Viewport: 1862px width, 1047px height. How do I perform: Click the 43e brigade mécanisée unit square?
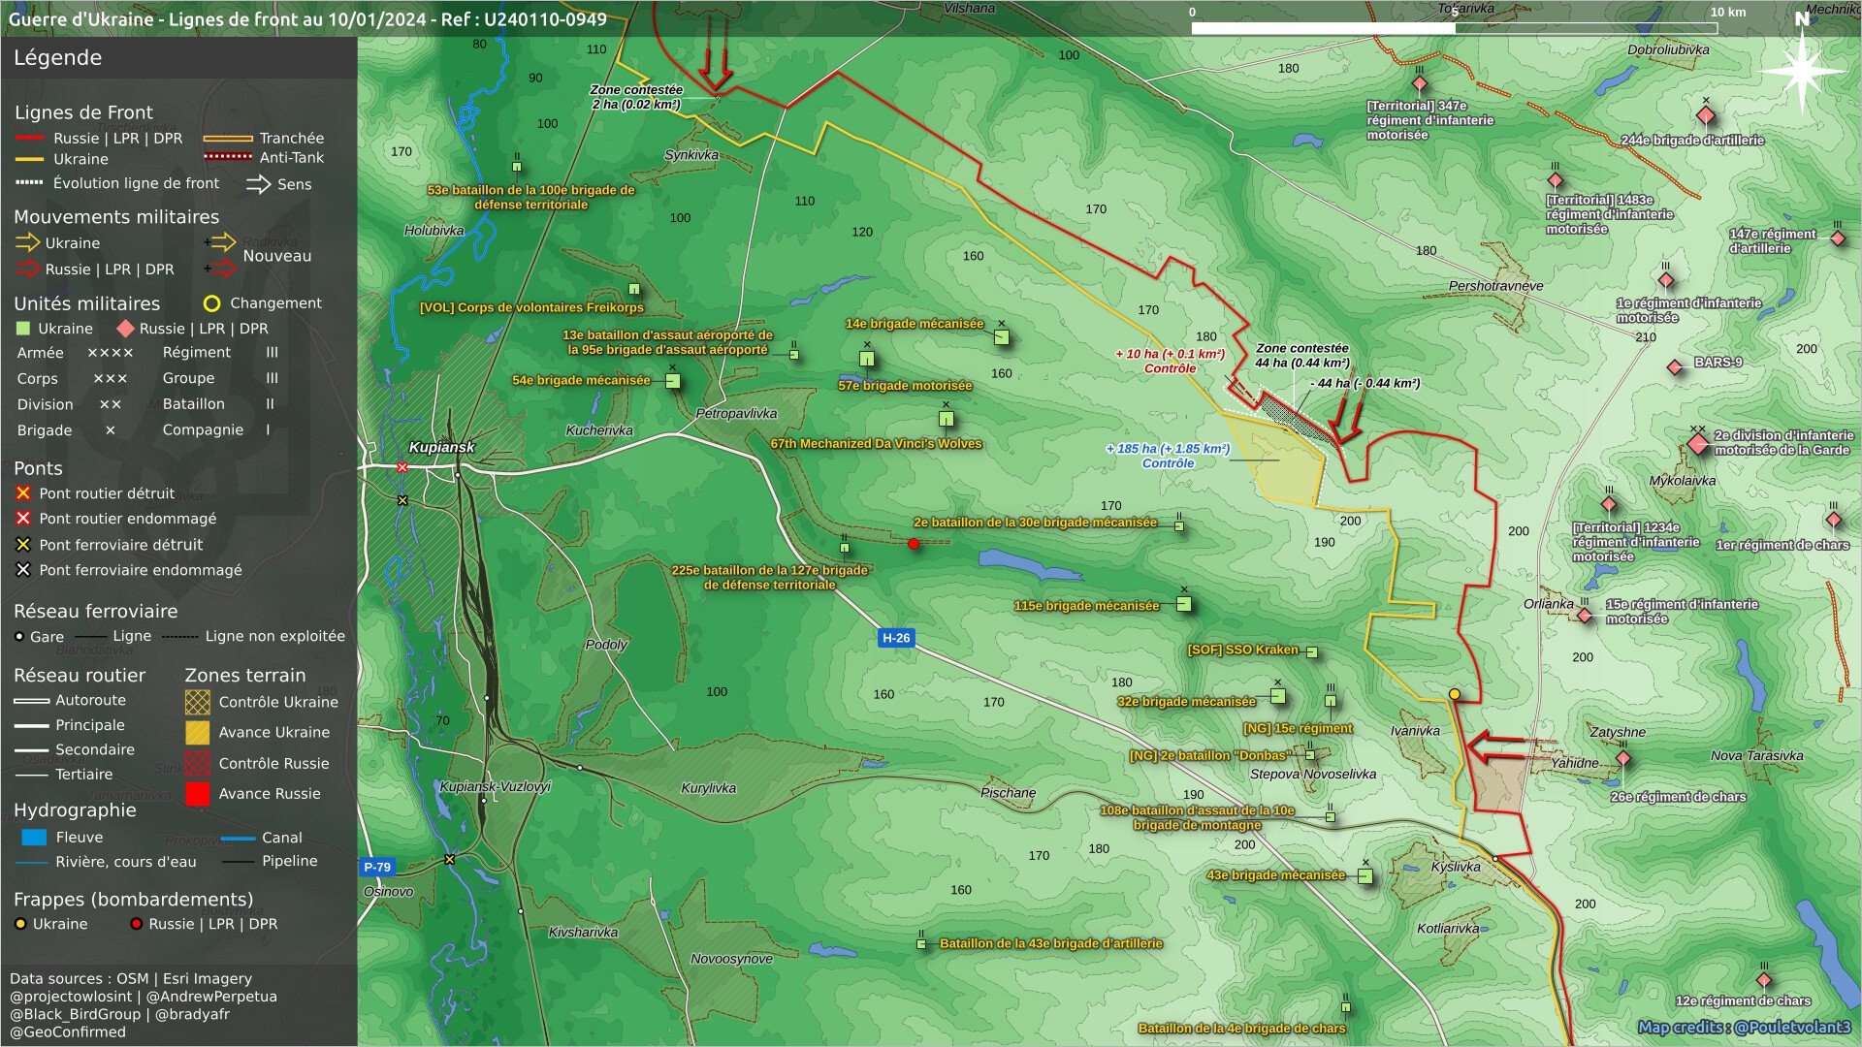1365,876
